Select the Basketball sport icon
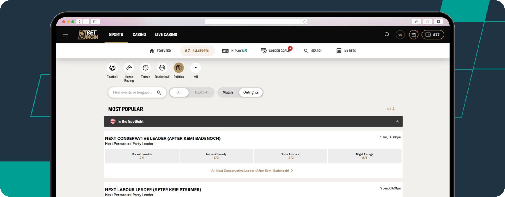Image resolution: width=505 pixels, height=197 pixels. click(x=162, y=68)
